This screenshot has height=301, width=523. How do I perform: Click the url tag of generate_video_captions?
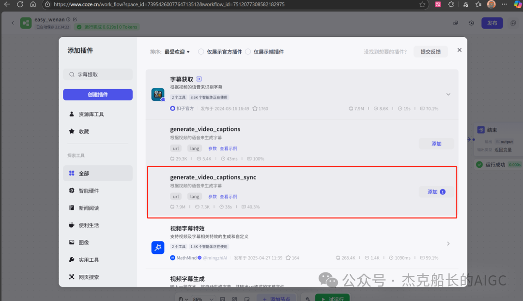coord(176,148)
